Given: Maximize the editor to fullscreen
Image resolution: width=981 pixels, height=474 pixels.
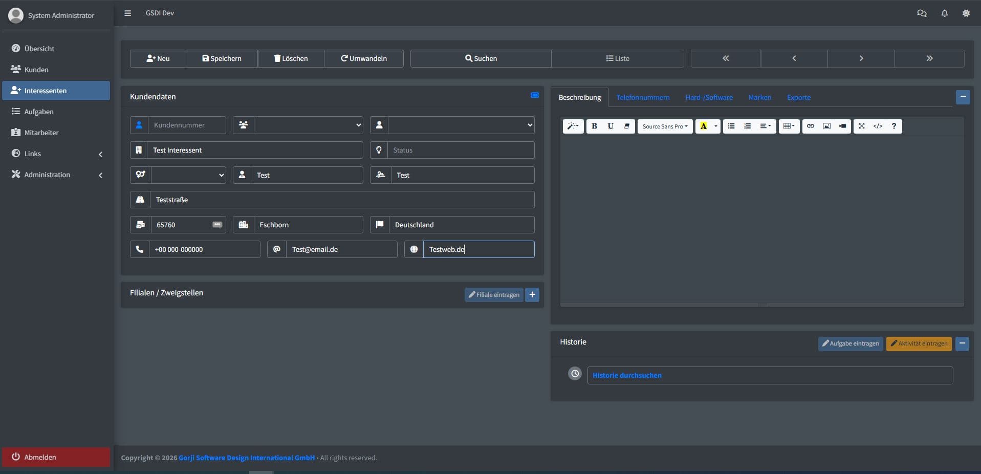Looking at the screenshot, I should point(862,126).
